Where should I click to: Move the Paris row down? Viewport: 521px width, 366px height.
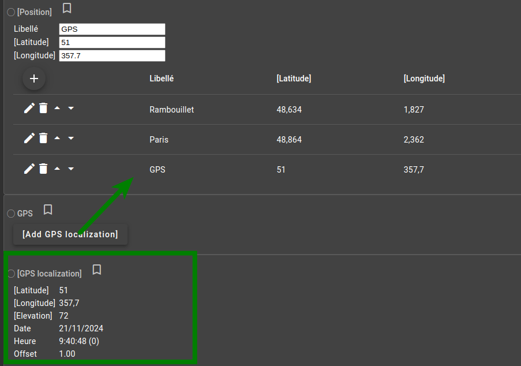click(x=71, y=138)
